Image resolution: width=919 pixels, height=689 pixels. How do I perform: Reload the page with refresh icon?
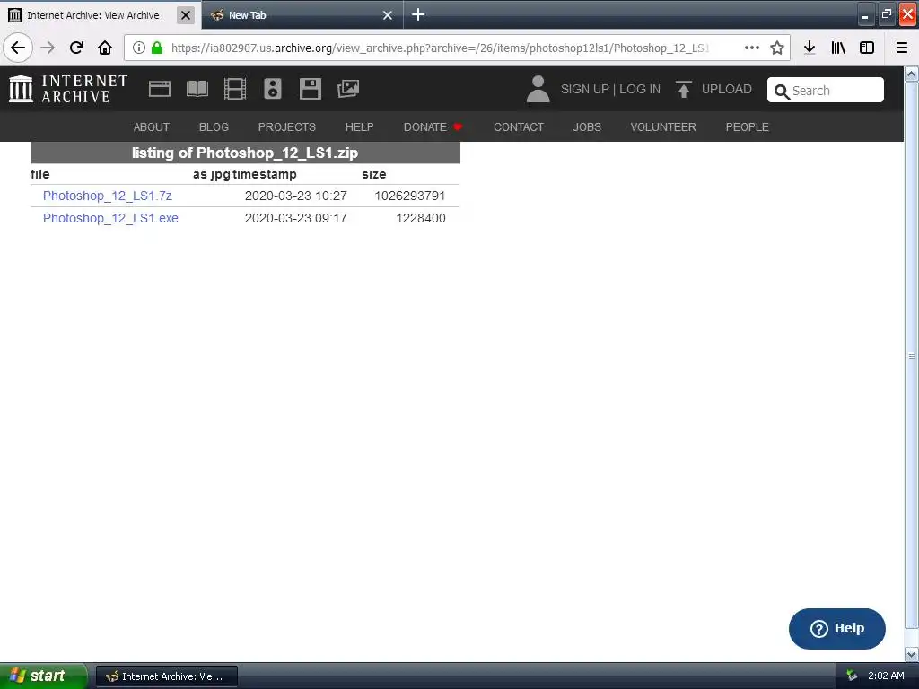tap(76, 48)
